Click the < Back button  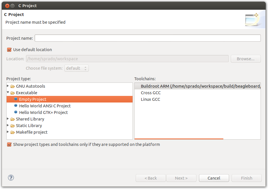[x=151, y=178]
